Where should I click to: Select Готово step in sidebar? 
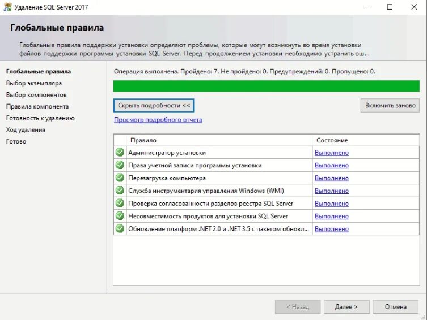(16, 141)
